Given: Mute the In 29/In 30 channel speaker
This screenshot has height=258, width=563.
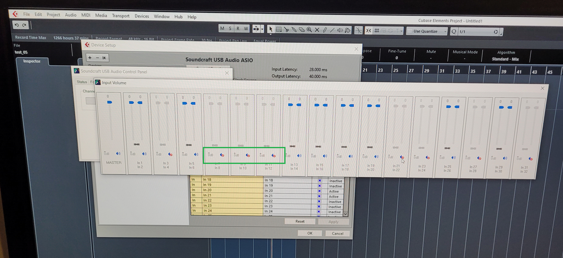Looking at the screenshot, I should pos(505,158).
